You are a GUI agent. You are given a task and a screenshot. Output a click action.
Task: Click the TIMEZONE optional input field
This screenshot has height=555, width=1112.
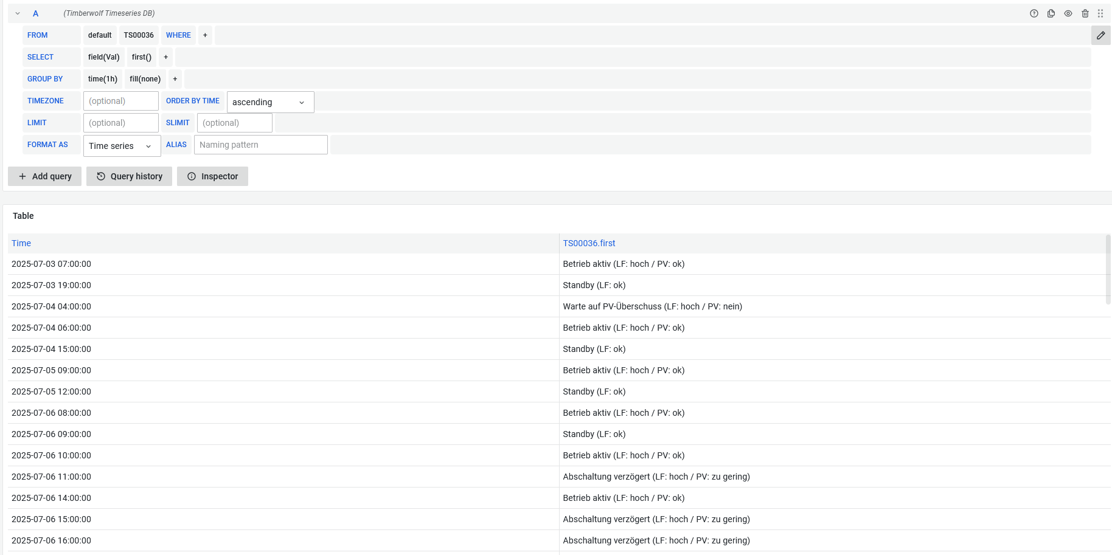click(x=120, y=101)
